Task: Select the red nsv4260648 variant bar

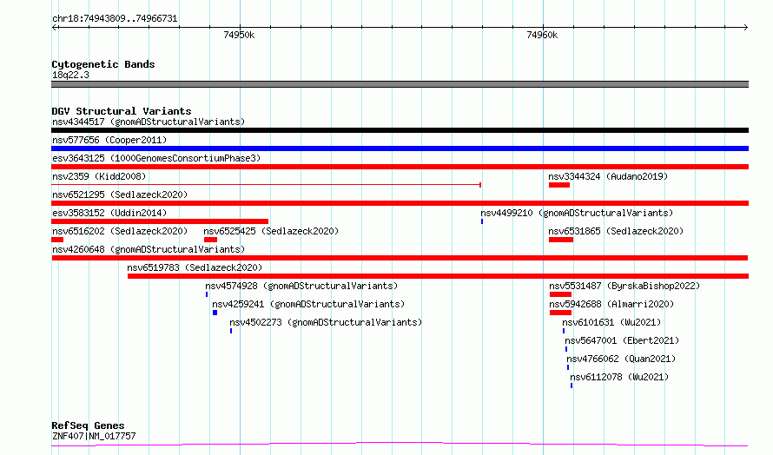Action: (x=400, y=258)
